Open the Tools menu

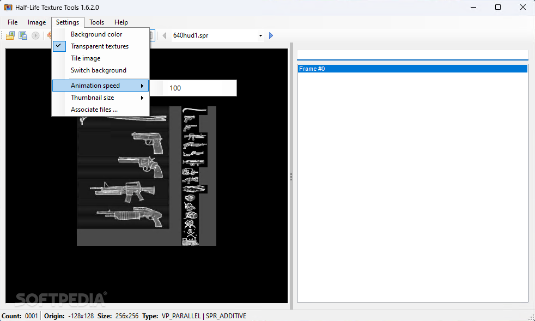pos(96,22)
